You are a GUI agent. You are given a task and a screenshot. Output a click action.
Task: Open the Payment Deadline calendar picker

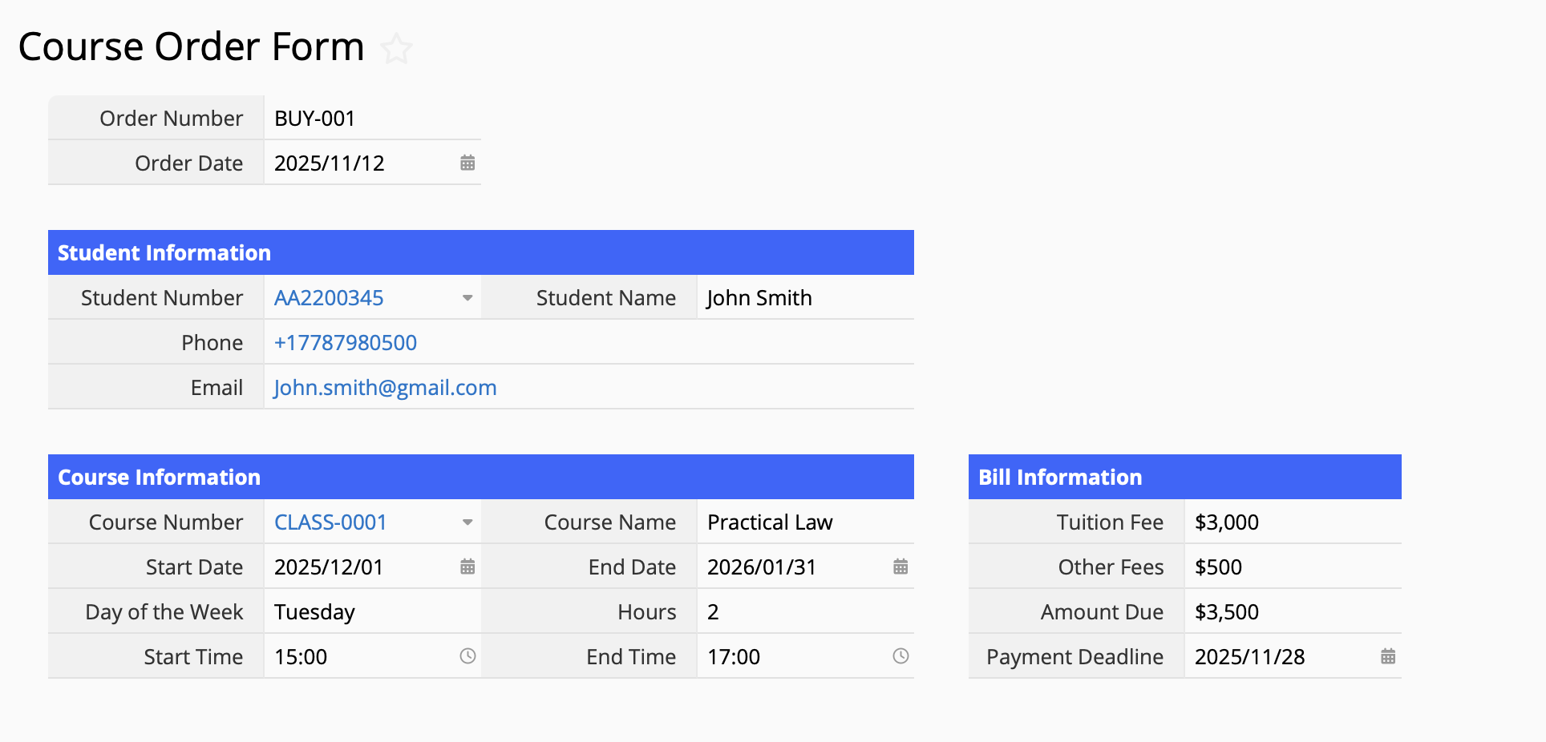point(1388,657)
